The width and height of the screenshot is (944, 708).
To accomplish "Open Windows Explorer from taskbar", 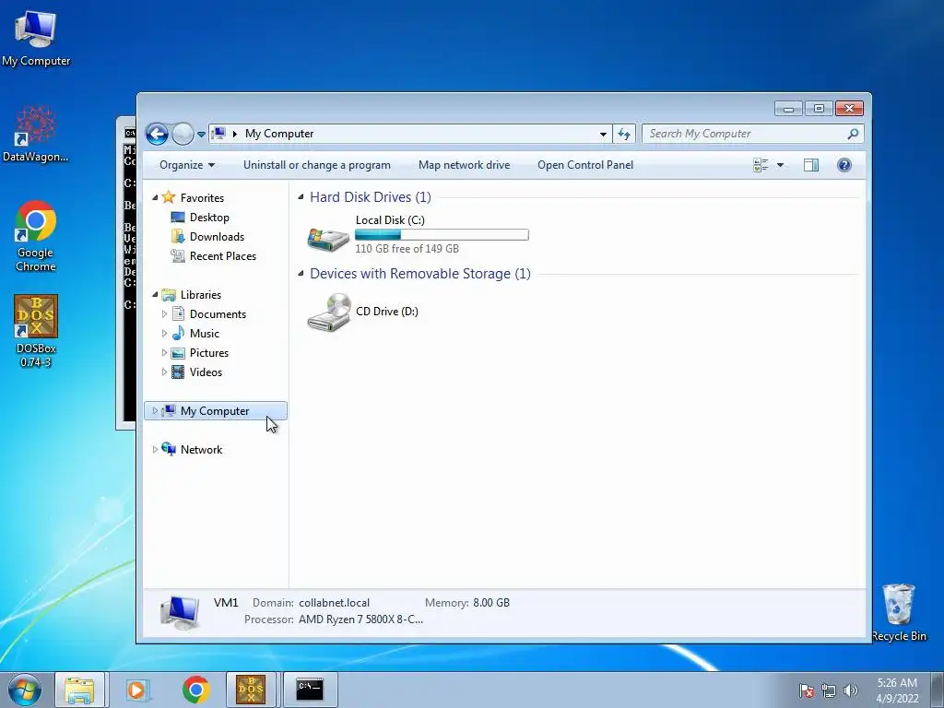I will (x=79, y=690).
